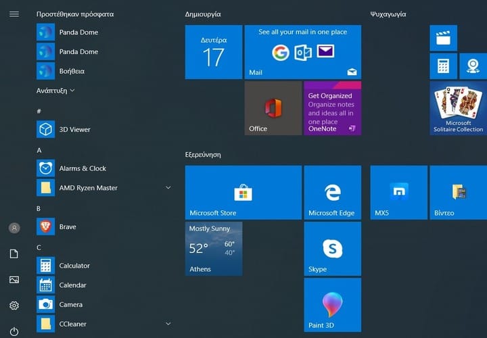487x338 pixels.
Task: Open the small Calculator tile
Action: [443, 66]
